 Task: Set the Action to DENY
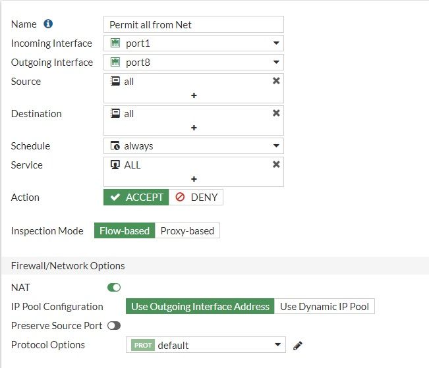[196, 197]
